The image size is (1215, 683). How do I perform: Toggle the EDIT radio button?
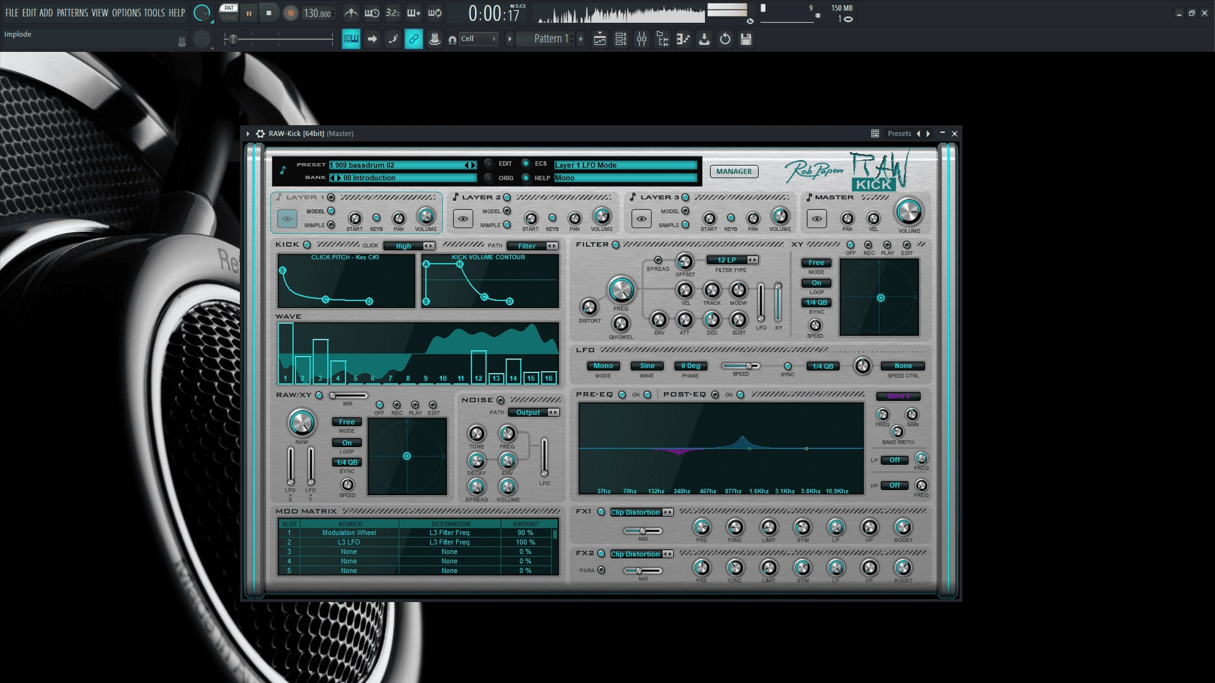[x=489, y=164]
